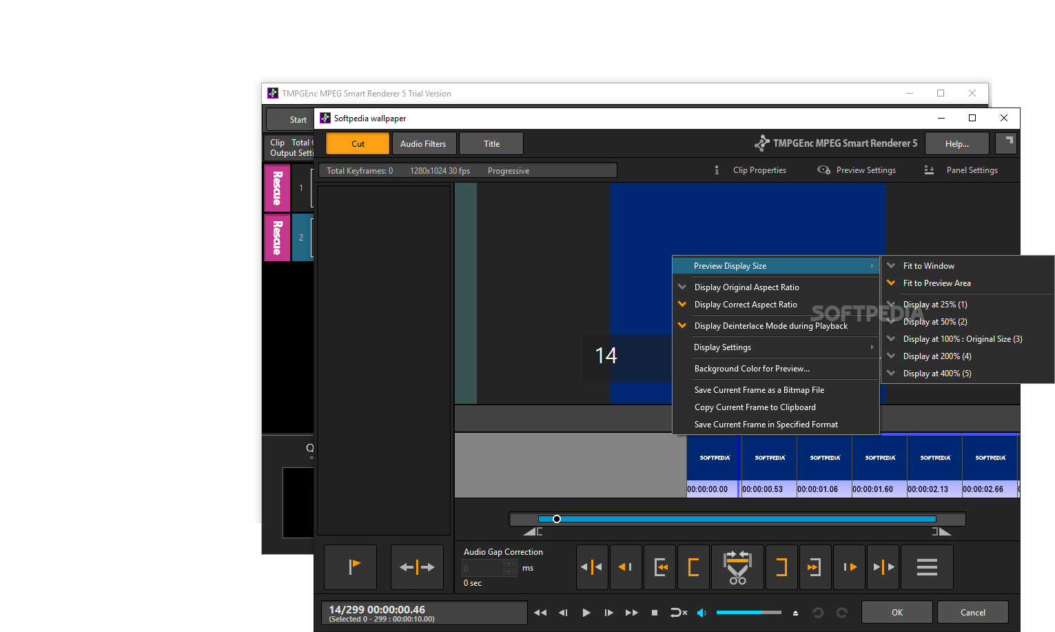Click the redo arrow icon
The height and width of the screenshot is (632, 1055).
(841, 613)
